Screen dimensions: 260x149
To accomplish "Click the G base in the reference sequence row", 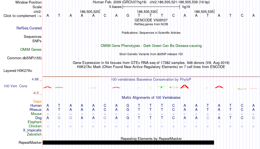I will coord(128,15).
